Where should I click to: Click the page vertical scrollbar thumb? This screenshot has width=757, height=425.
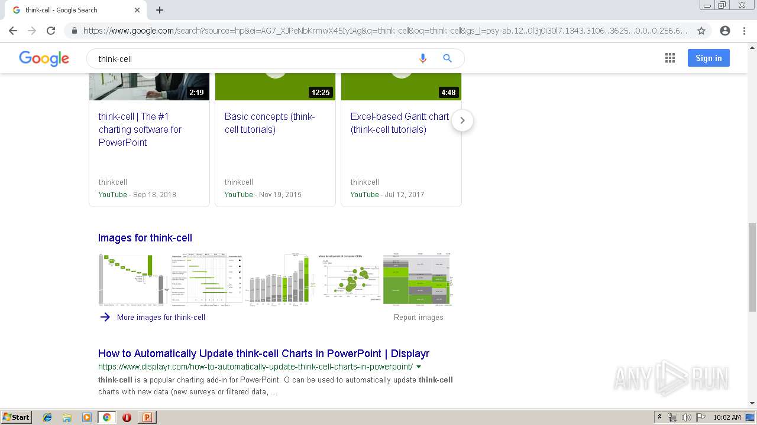752,267
